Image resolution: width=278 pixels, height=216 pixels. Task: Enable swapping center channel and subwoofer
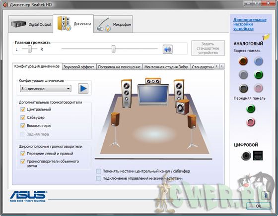point(98,171)
